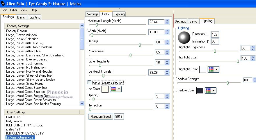Click the Density slider handle

coord(140,45)
